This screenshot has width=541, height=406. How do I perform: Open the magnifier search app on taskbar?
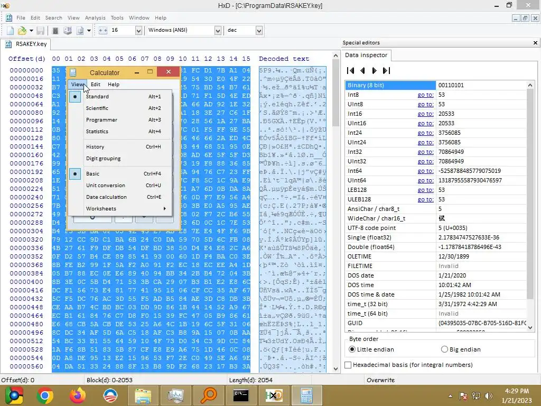point(208,395)
